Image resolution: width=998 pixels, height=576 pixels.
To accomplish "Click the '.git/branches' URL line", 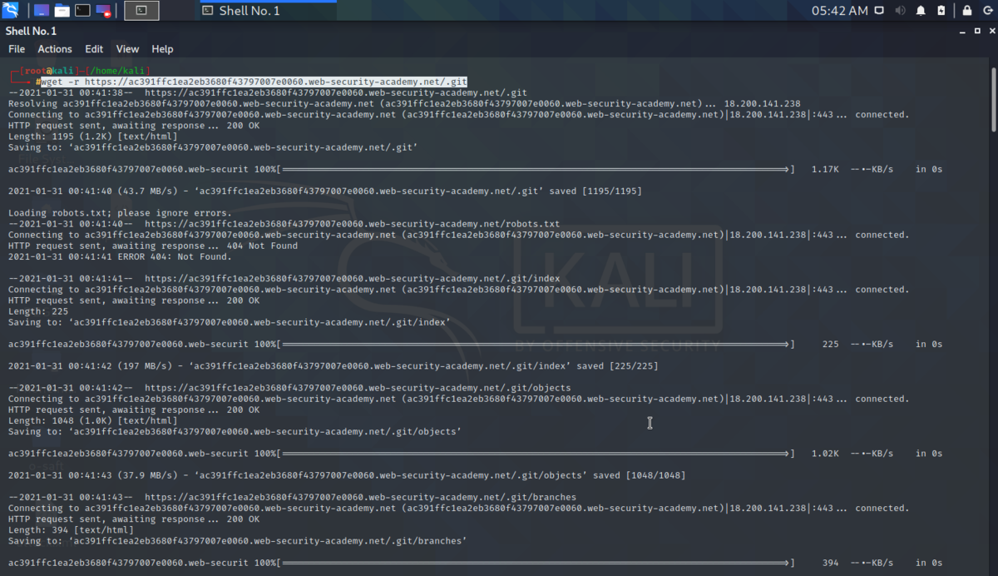I will [292, 497].
